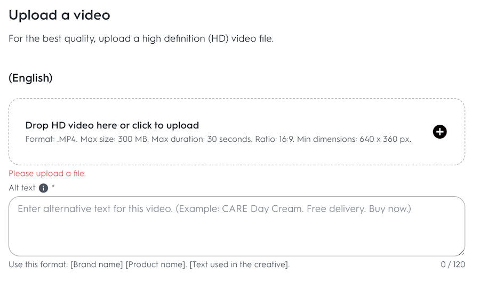
Task: Click the 'For the best quality' description line
Action: coord(141,39)
